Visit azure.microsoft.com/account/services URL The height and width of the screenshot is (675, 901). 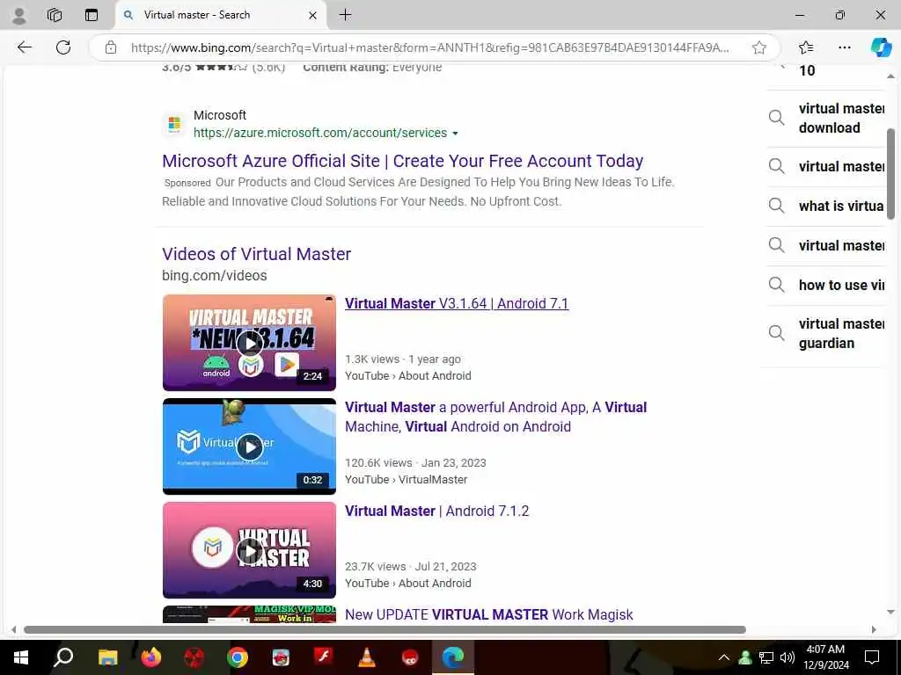point(320,133)
